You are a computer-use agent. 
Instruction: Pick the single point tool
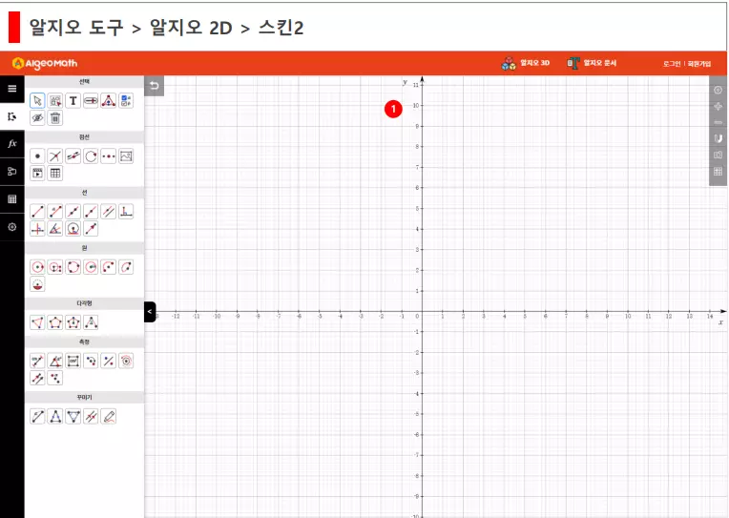tap(37, 156)
